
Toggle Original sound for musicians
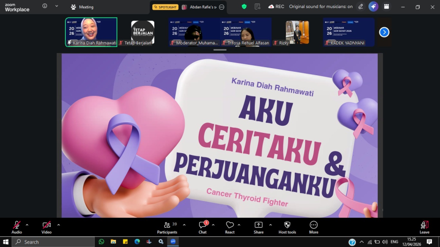[321, 7]
